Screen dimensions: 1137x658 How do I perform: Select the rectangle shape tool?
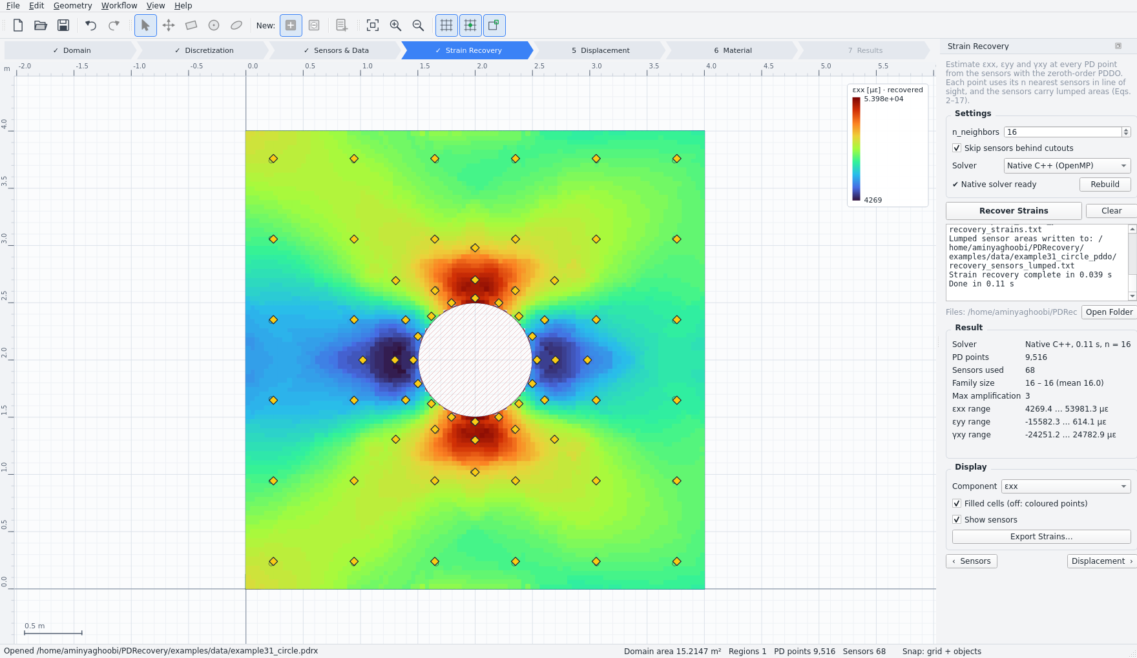click(191, 25)
